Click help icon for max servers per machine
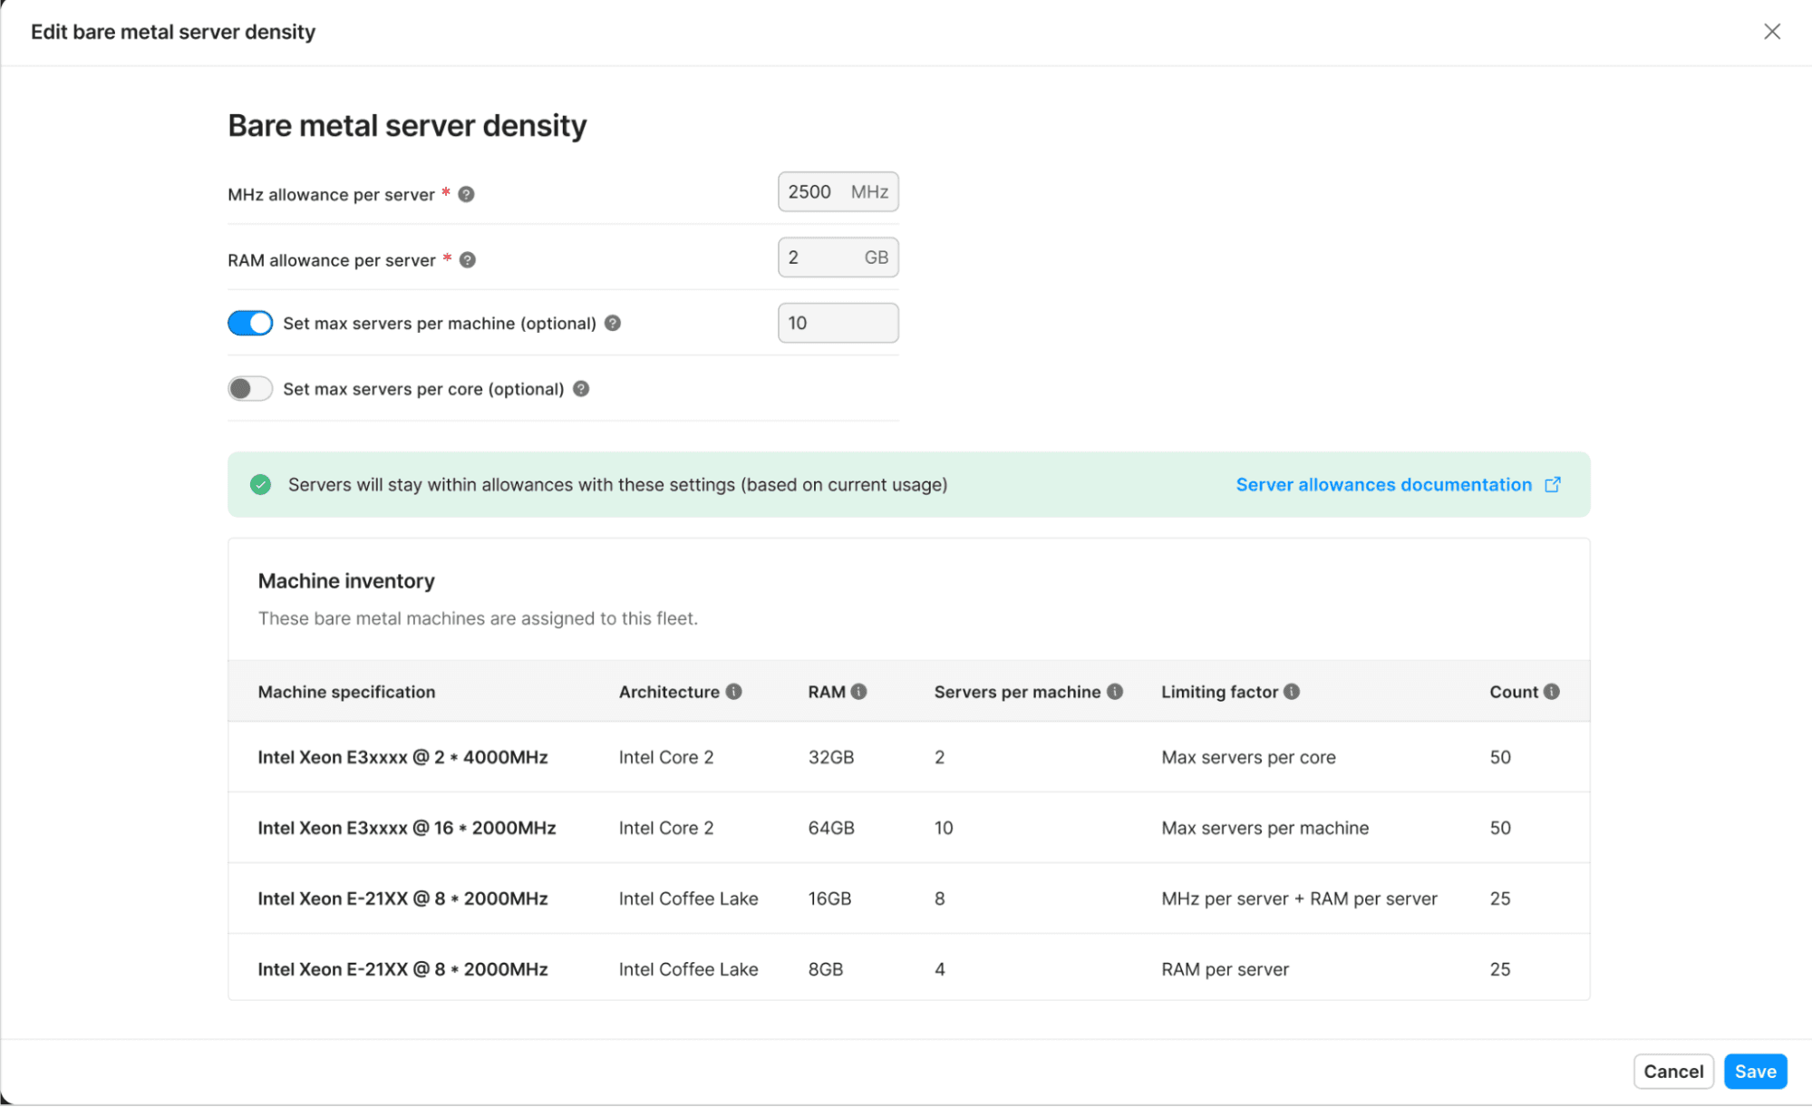Screen dimensions: 1812x1107 (x=613, y=323)
